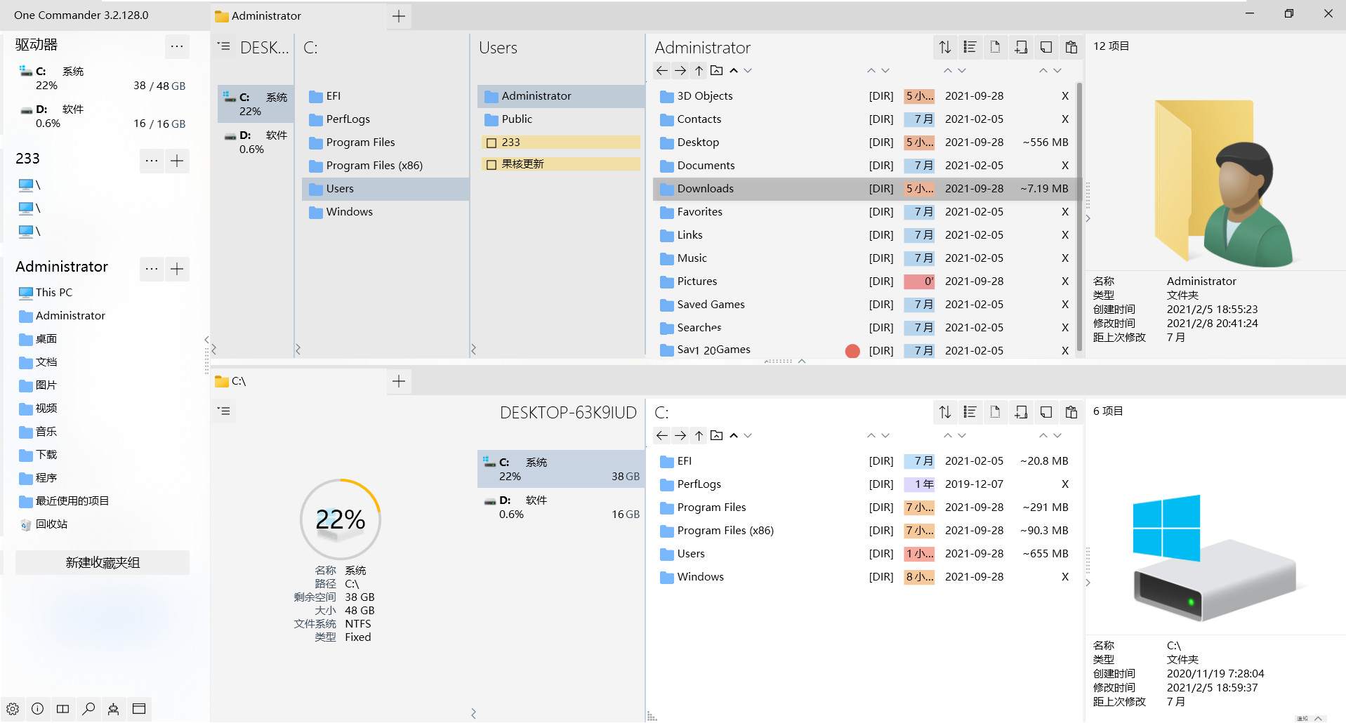Click the 新建收藏夹组 button
The image size is (1346, 723).
pyautogui.click(x=103, y=562)
